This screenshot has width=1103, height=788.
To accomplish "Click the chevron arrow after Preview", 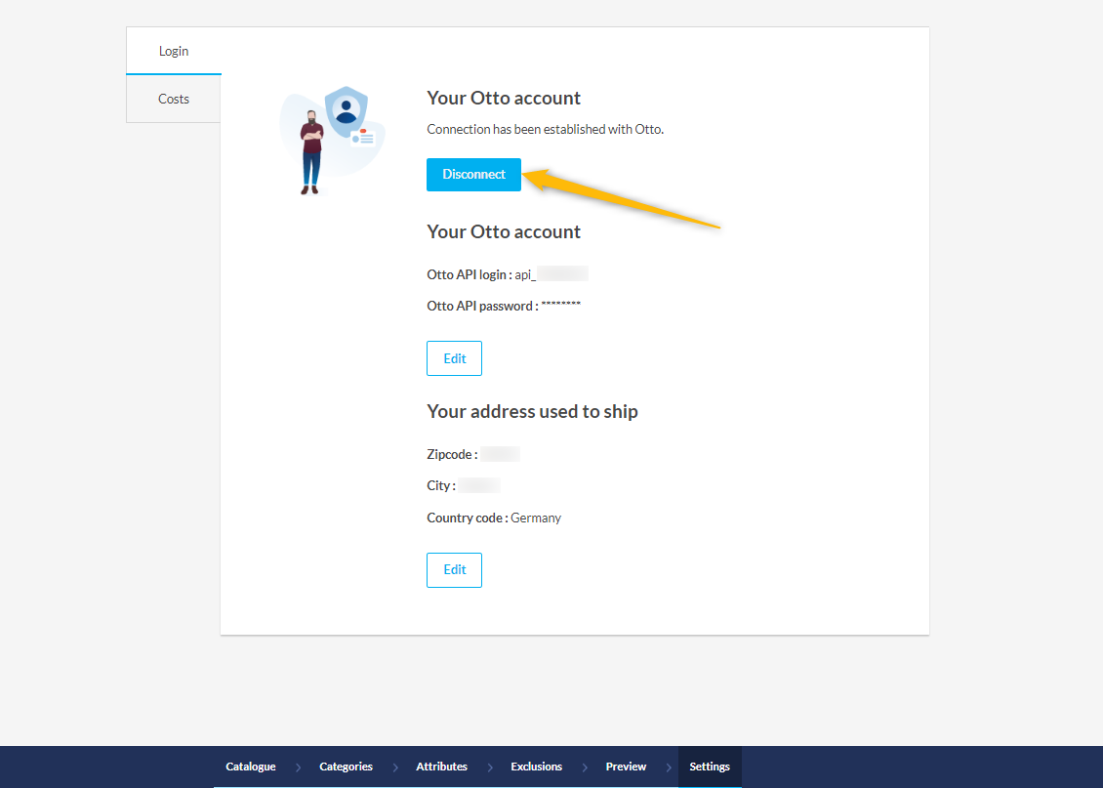I will click(x=668, y=767).
